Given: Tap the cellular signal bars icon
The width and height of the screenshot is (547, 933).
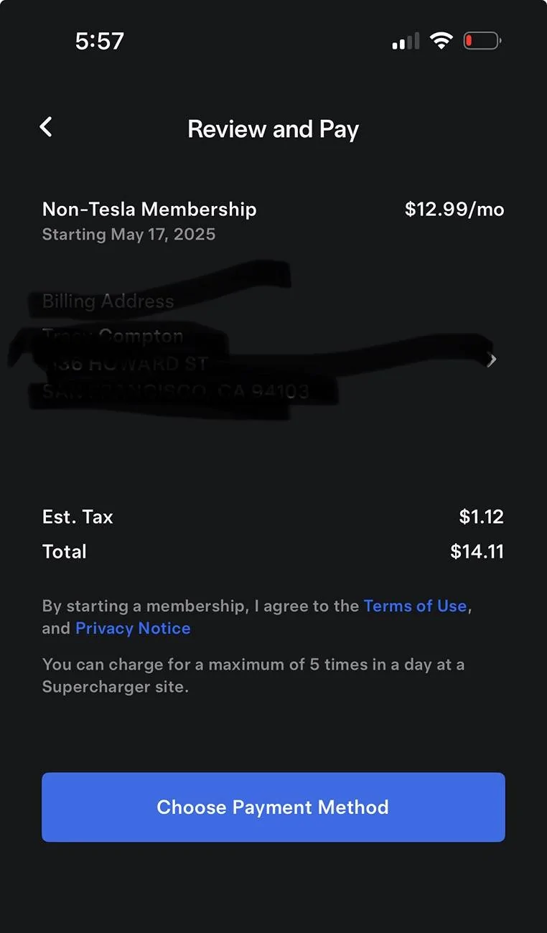Looking at the screenshot, I should click(406, 42).
